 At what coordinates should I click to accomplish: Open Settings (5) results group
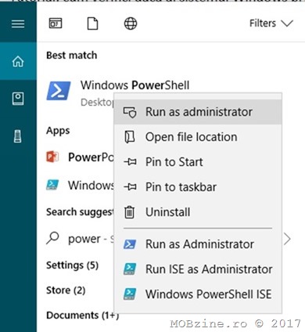pyautogui.click(x=72, y=265)
